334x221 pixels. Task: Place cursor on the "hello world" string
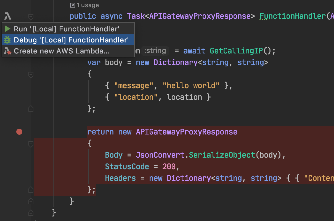click(x=191, y=86)
